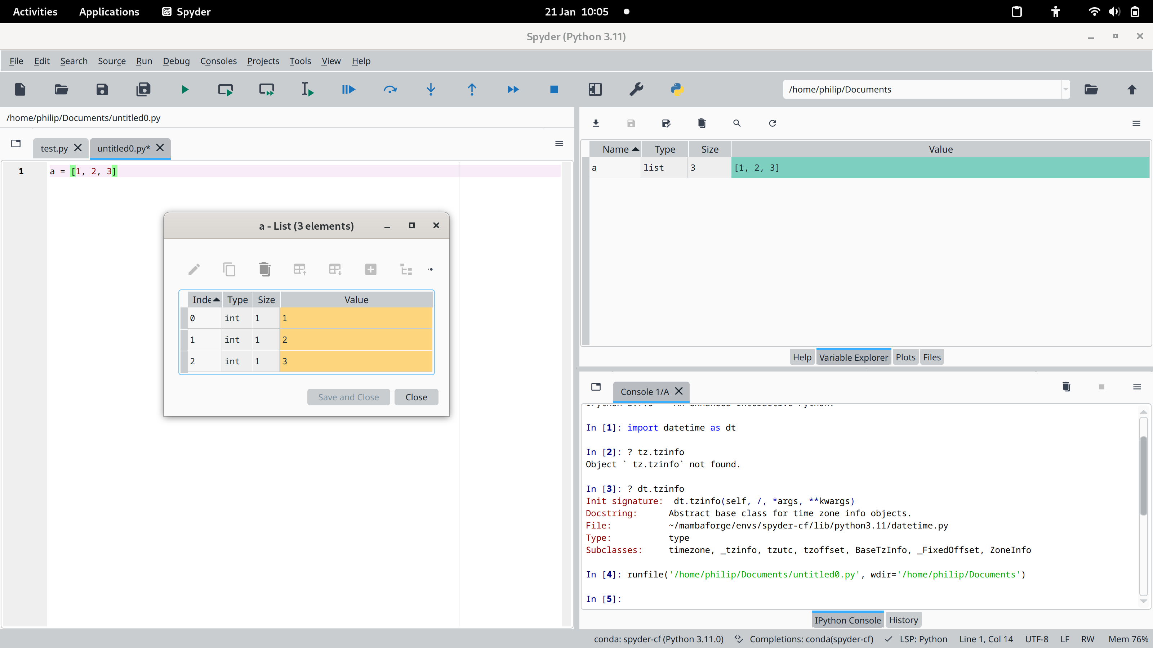Click Close button in list dialog
Screen dimensions: 1153x648
coord(416,397)
